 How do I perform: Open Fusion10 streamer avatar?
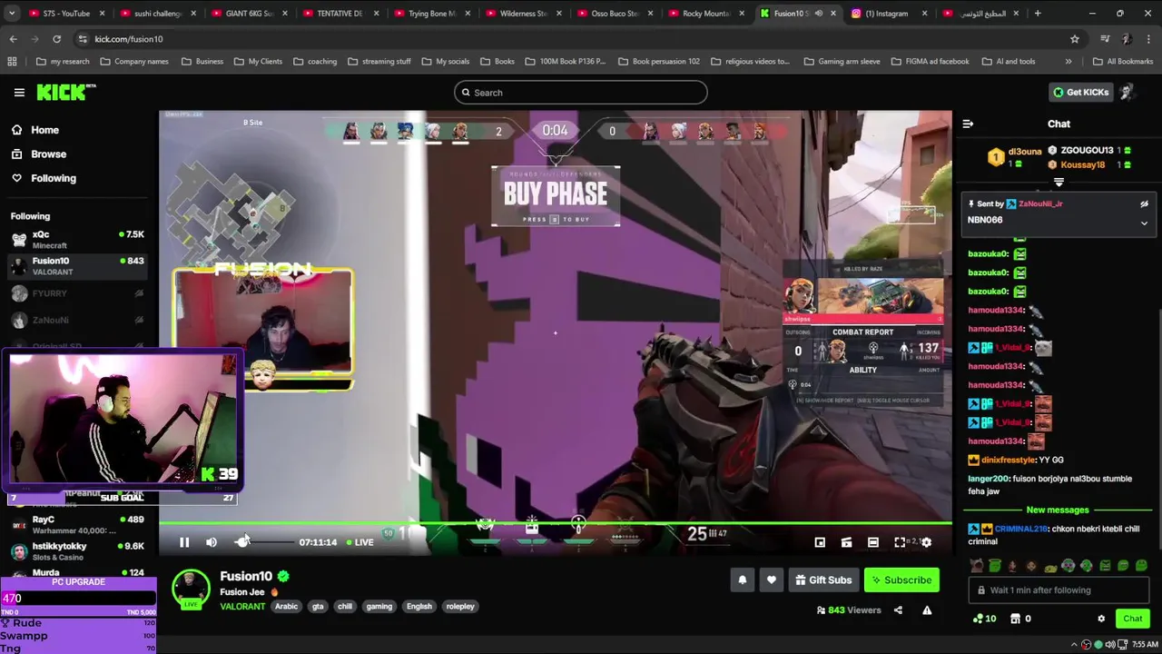(191, 588)
